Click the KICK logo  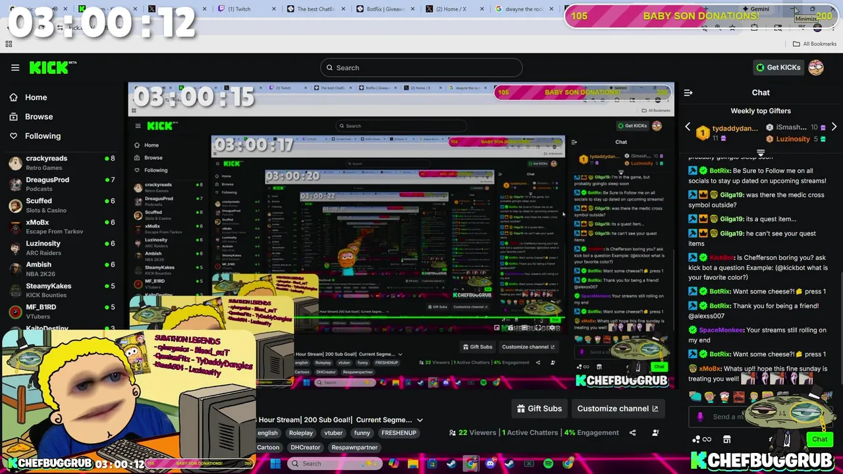[53, 67]
